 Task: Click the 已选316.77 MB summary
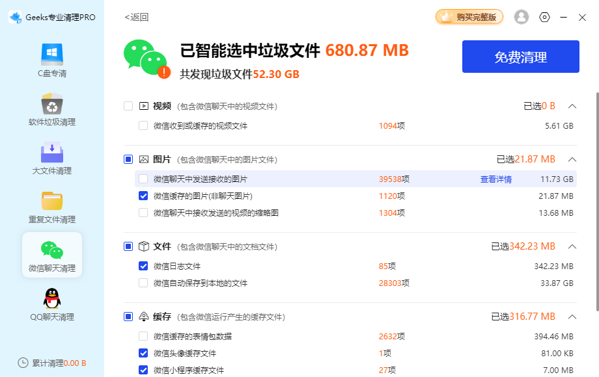[x=523, y=317]
